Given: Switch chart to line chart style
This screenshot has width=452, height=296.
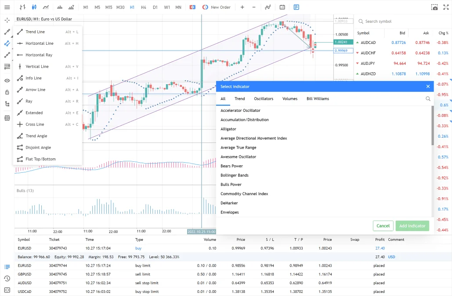Looking at the screenshot, I should 46,7.
